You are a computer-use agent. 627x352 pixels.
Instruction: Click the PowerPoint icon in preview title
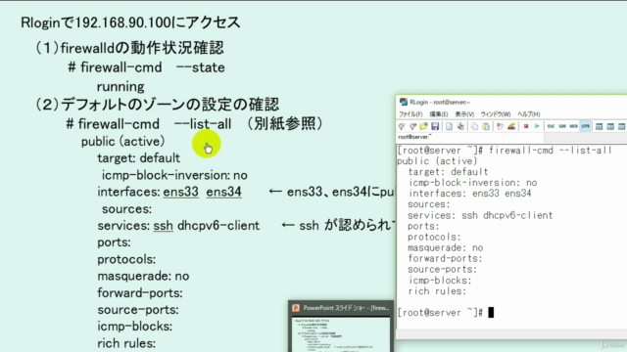(x=296, y=308)
